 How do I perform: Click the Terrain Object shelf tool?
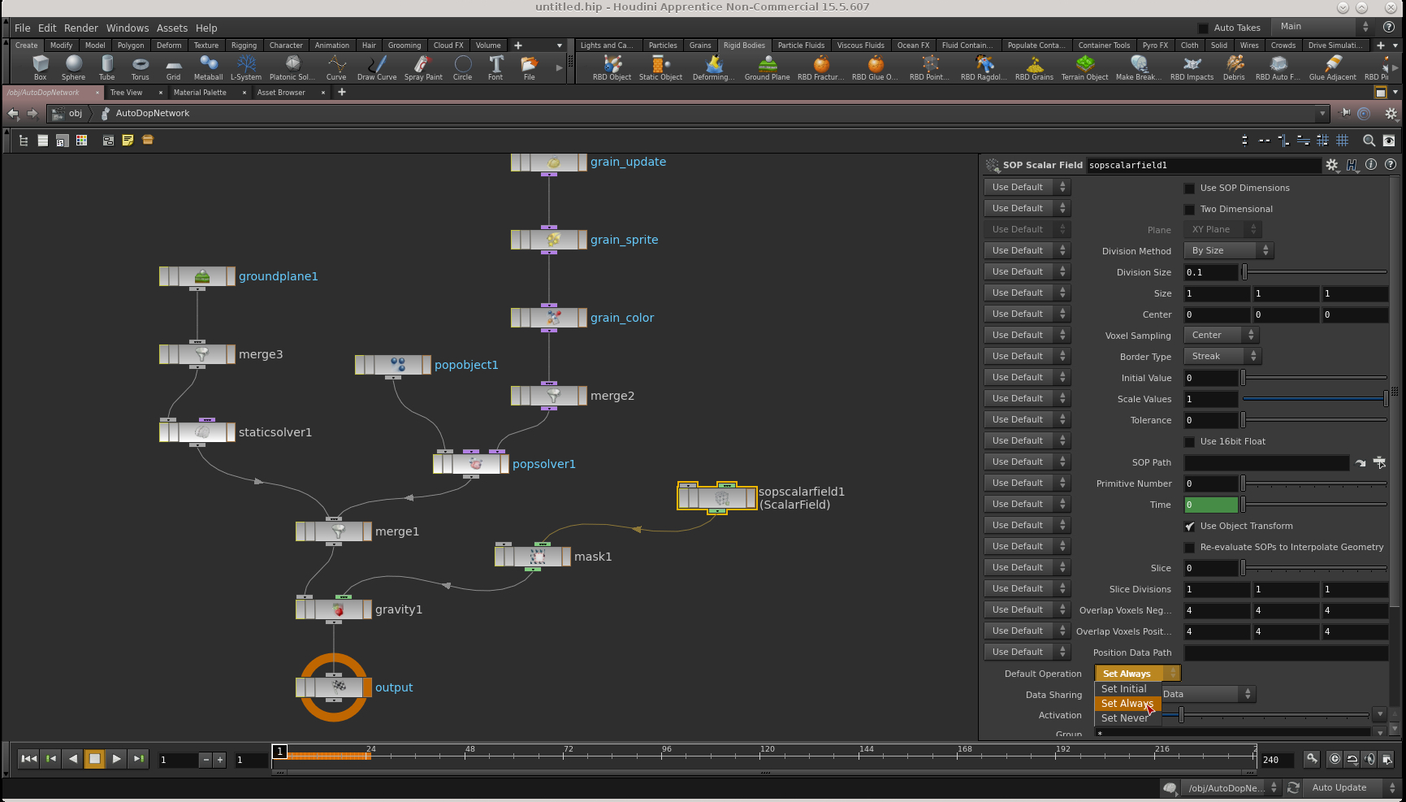coord(1084,67)
